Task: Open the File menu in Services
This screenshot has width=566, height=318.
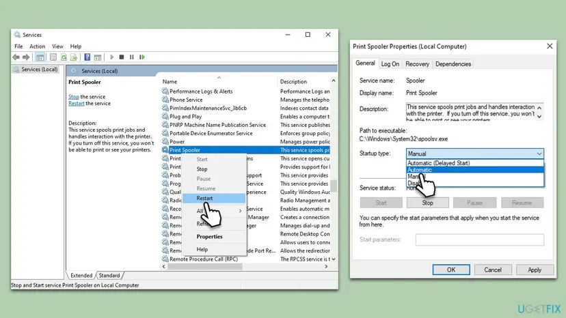Action: click(18, 46)
